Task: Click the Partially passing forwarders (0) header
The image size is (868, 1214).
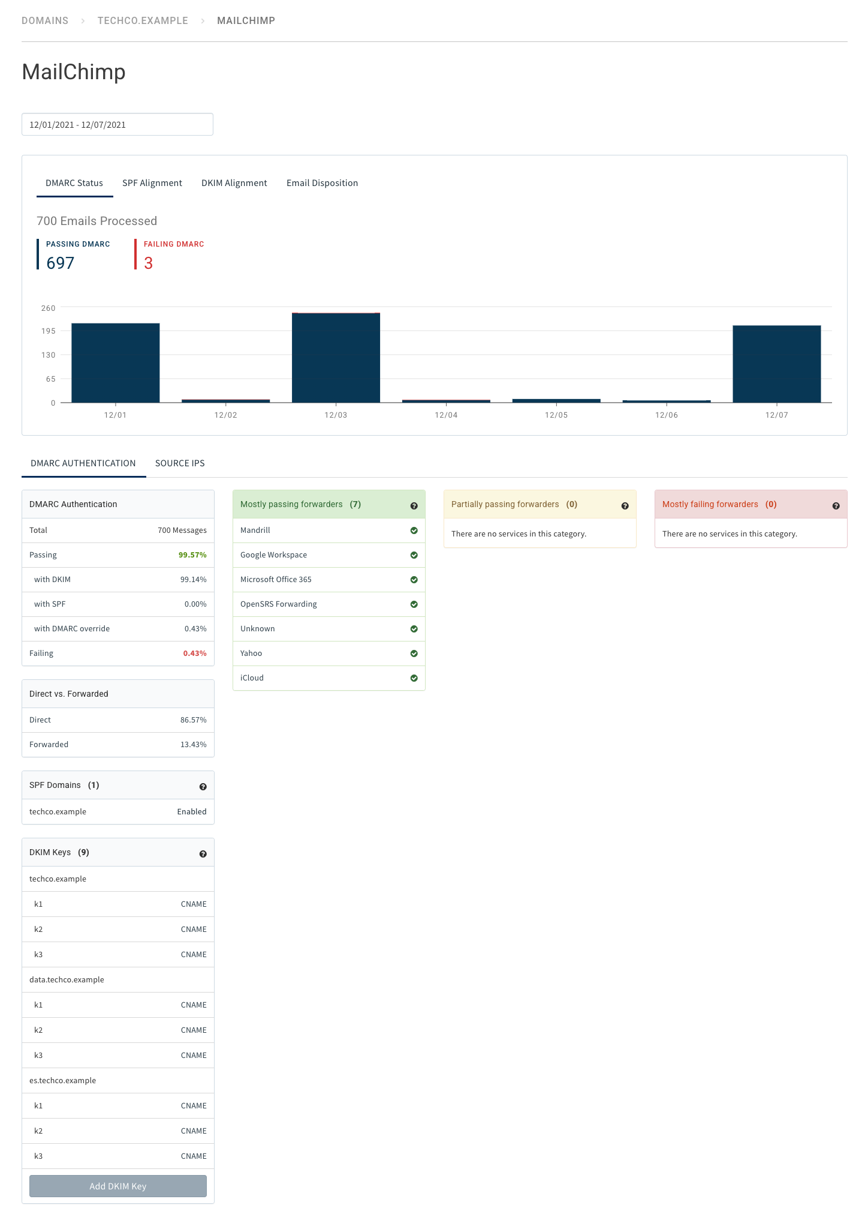Action: [540, 505]
